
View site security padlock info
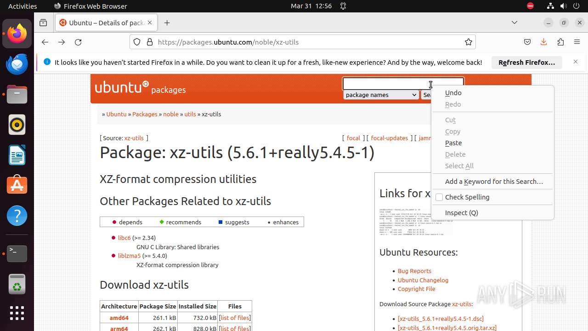(149, 42)
